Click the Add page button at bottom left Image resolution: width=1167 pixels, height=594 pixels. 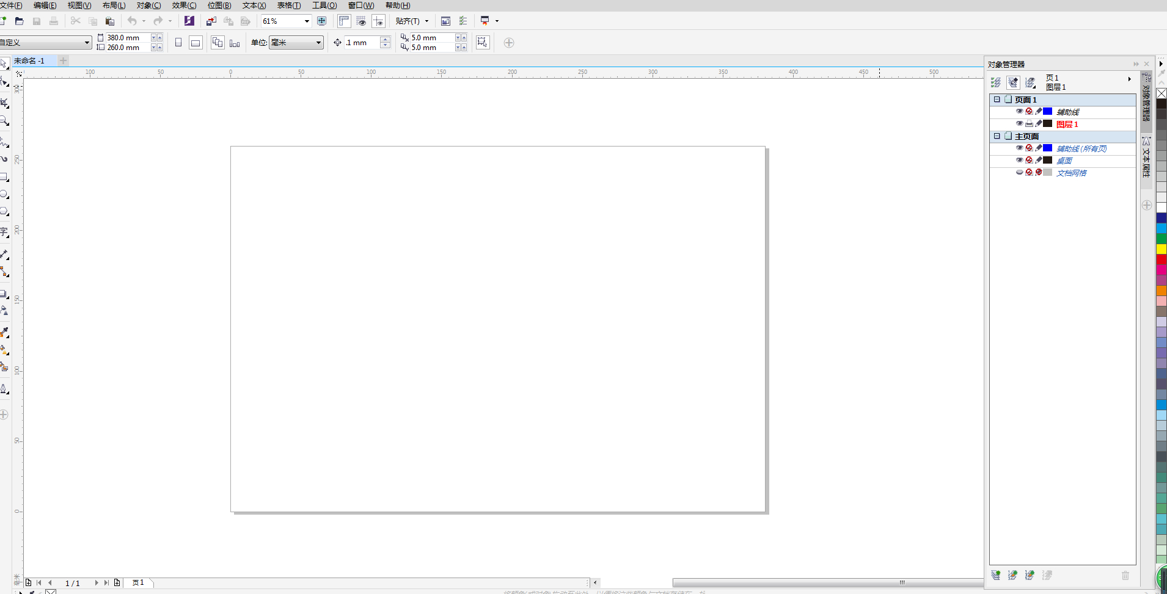pyautogui.click(x=28, y=583)
